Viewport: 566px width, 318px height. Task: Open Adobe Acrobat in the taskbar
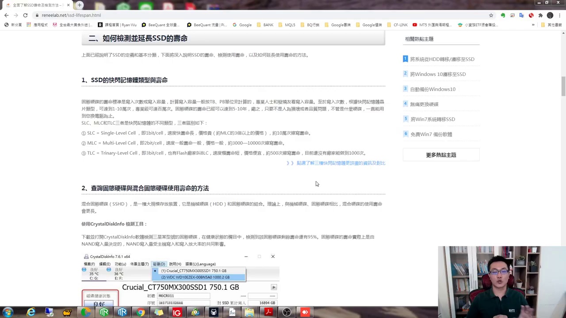[268, 312]
